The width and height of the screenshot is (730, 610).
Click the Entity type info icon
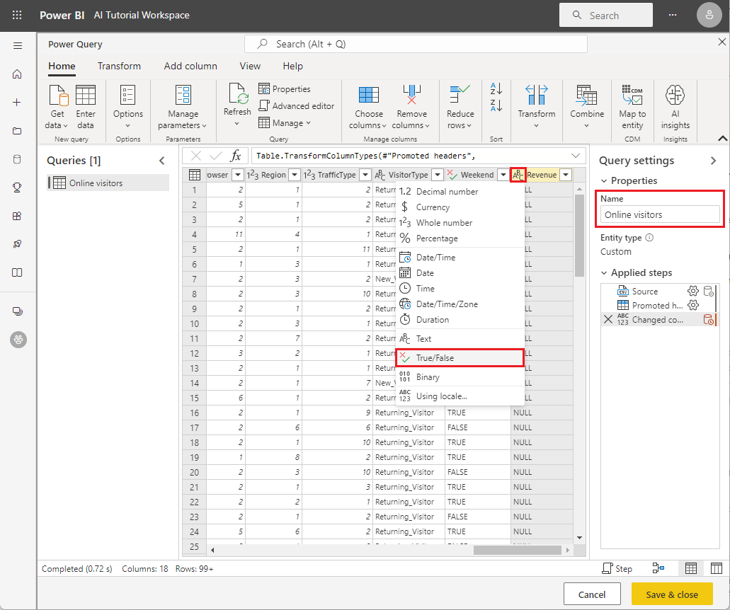(x=649, y=238)
